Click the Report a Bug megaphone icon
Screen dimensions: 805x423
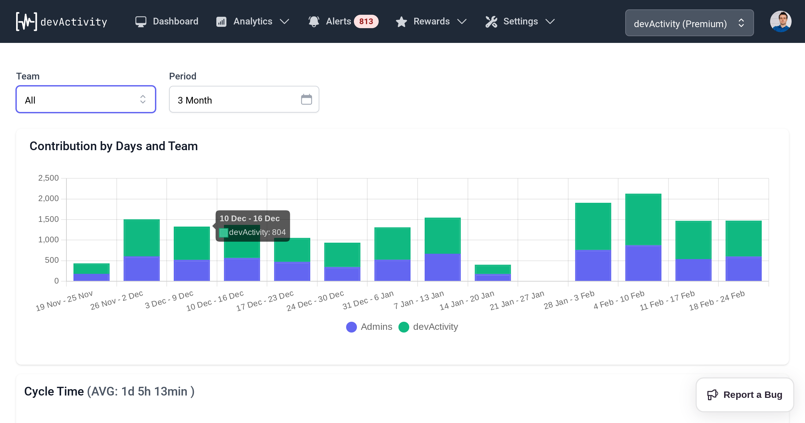(713, 395)
